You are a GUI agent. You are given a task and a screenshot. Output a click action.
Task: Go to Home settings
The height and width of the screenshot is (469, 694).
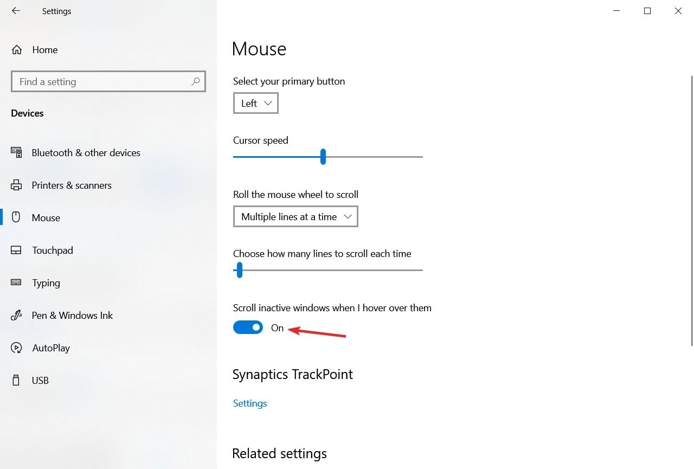pyautogui.click(x=44, y=50)
